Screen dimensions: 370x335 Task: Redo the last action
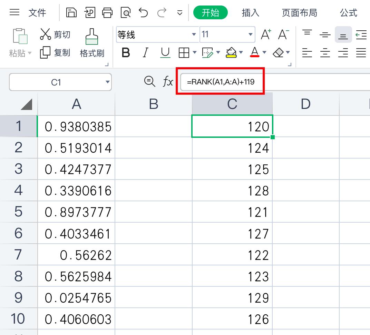click(161, 12)
